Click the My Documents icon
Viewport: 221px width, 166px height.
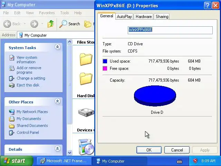pos(11,119)
